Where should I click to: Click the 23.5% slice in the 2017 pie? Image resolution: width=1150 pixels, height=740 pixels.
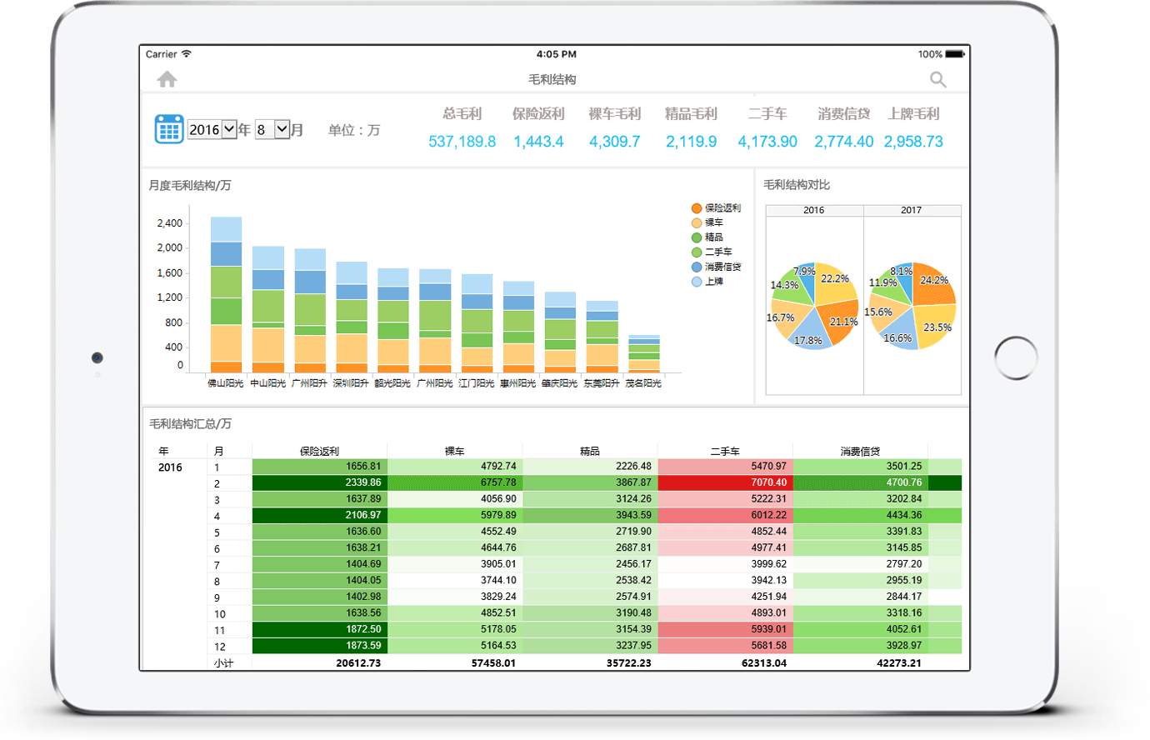pos(935,325)
